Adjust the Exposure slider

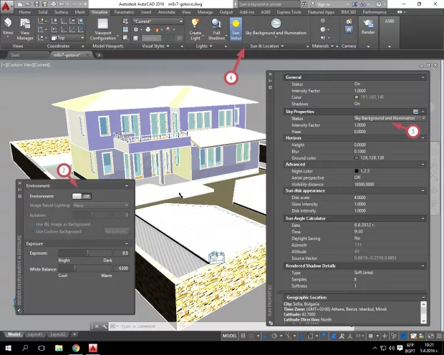pyautogui.click(x=89, y=253)
